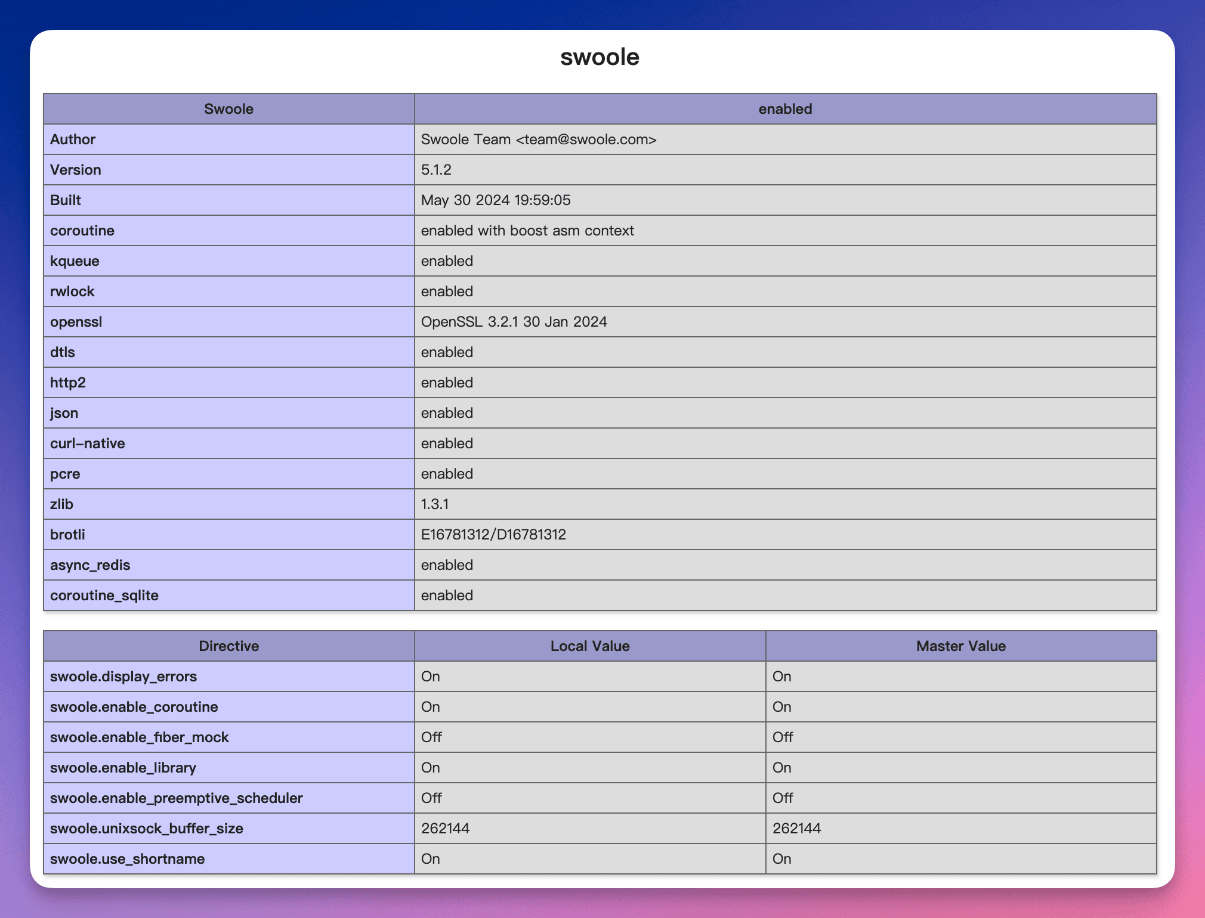
Task: Select version value 5.1.2
Action: 436,170
